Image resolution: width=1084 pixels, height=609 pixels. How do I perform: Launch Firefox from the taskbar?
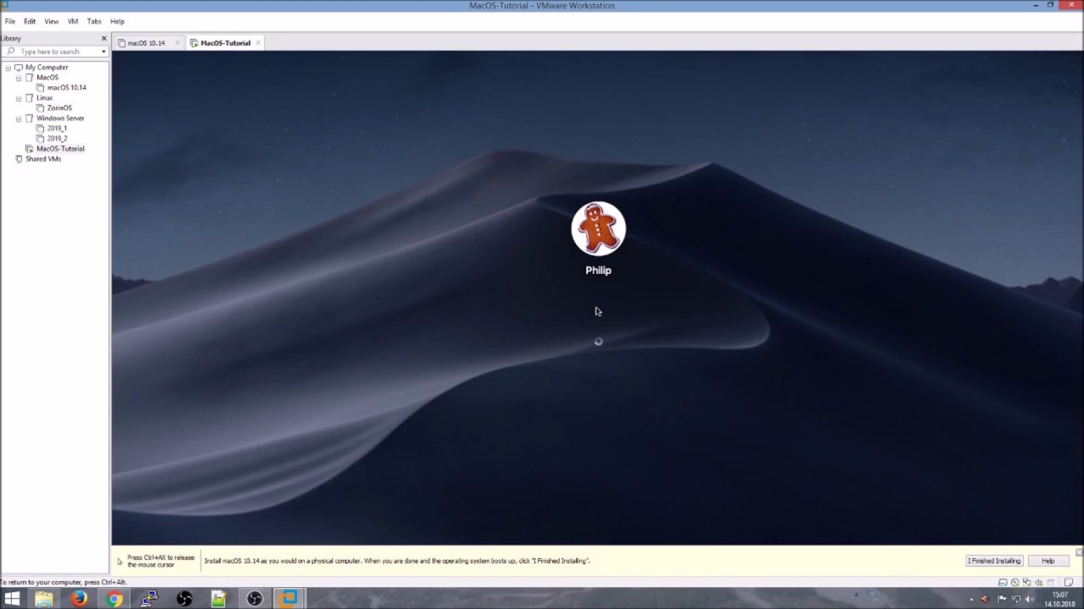79,599
